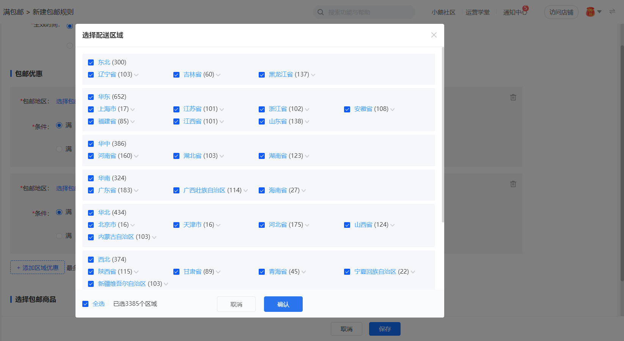This screenshot has height=341, width=624.
Task: Click the page's right vertical scrollbar
Action: click(622, 163)
